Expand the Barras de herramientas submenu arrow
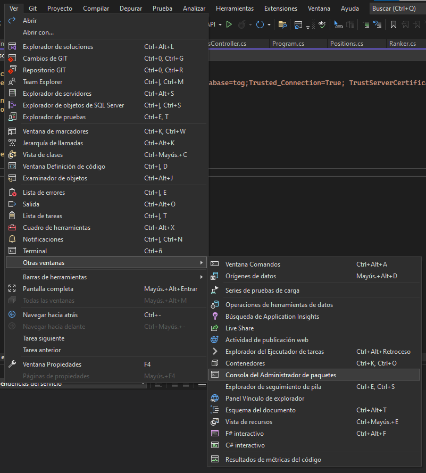This screenshot has height=473, width=426. [202, 277]
